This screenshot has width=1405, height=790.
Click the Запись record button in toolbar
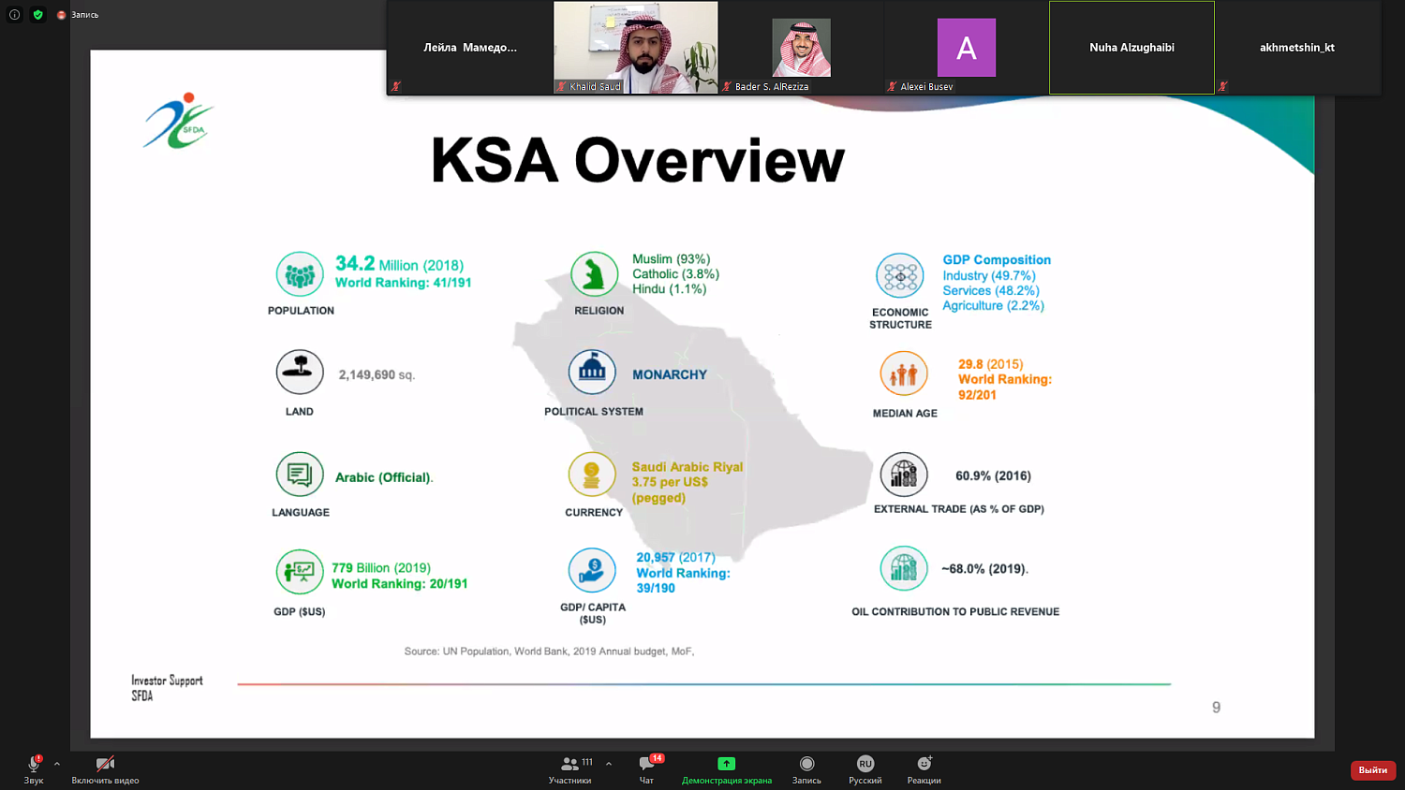coord(806,769)
